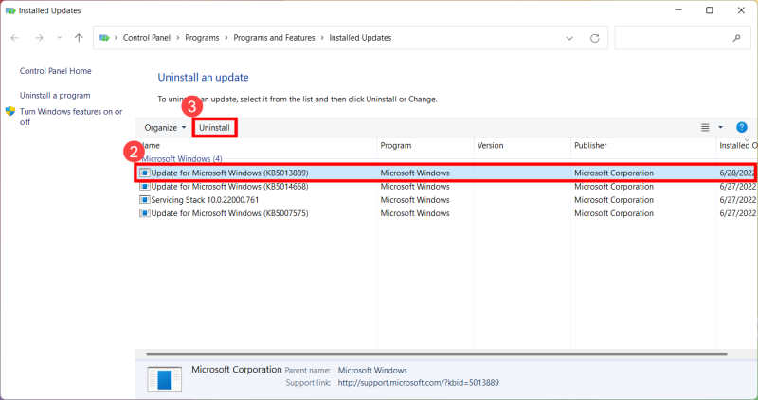Open the support.microsoft.com kbid=5013889 link
Image resolution: width=758 pixels, height=400 pixels.
point(418,383)
